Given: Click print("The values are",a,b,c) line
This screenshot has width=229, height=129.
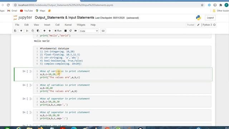Looking at the screenshot, I should (60, 77).
